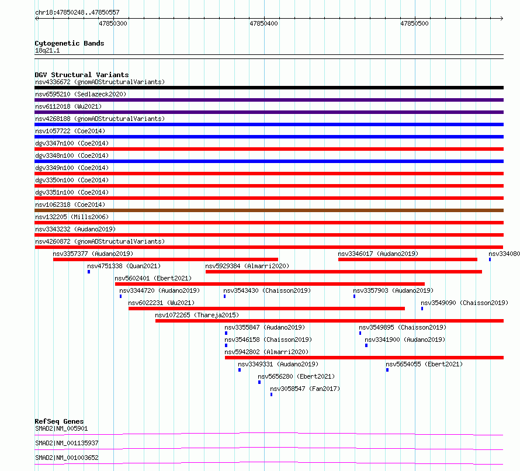Open nsv3546158 (Chaisson2019) label
Viewport: 520px width, 471px height.
click(x=268, y=340)
